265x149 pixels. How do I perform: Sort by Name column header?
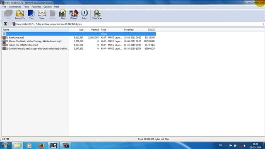(35, 29)
